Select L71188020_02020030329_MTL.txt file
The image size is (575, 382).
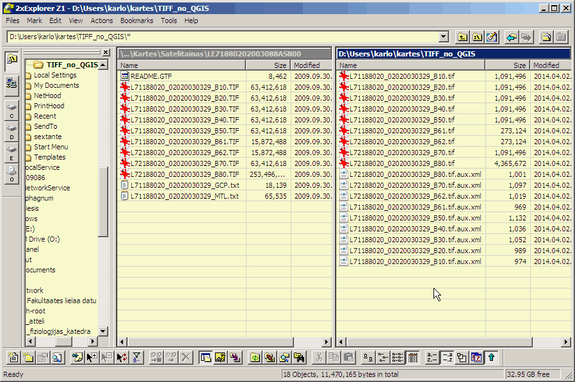tap(185, 196)
